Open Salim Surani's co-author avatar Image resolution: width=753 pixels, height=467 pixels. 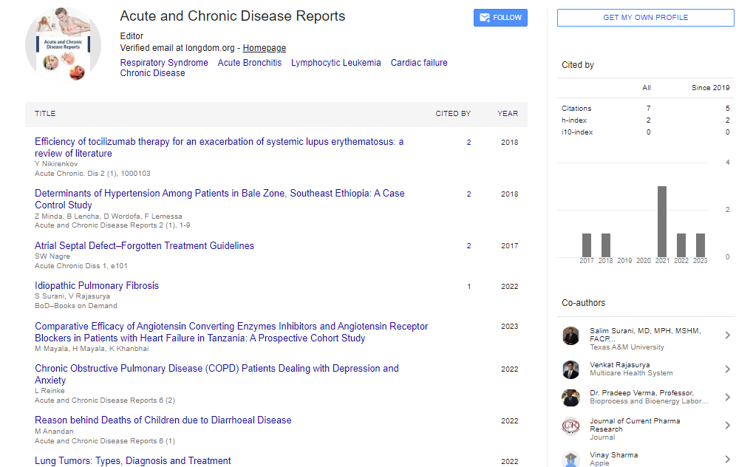coord(570,336)
